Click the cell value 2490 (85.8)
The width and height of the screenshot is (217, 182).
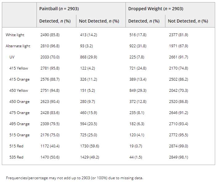tap(50, 35)
